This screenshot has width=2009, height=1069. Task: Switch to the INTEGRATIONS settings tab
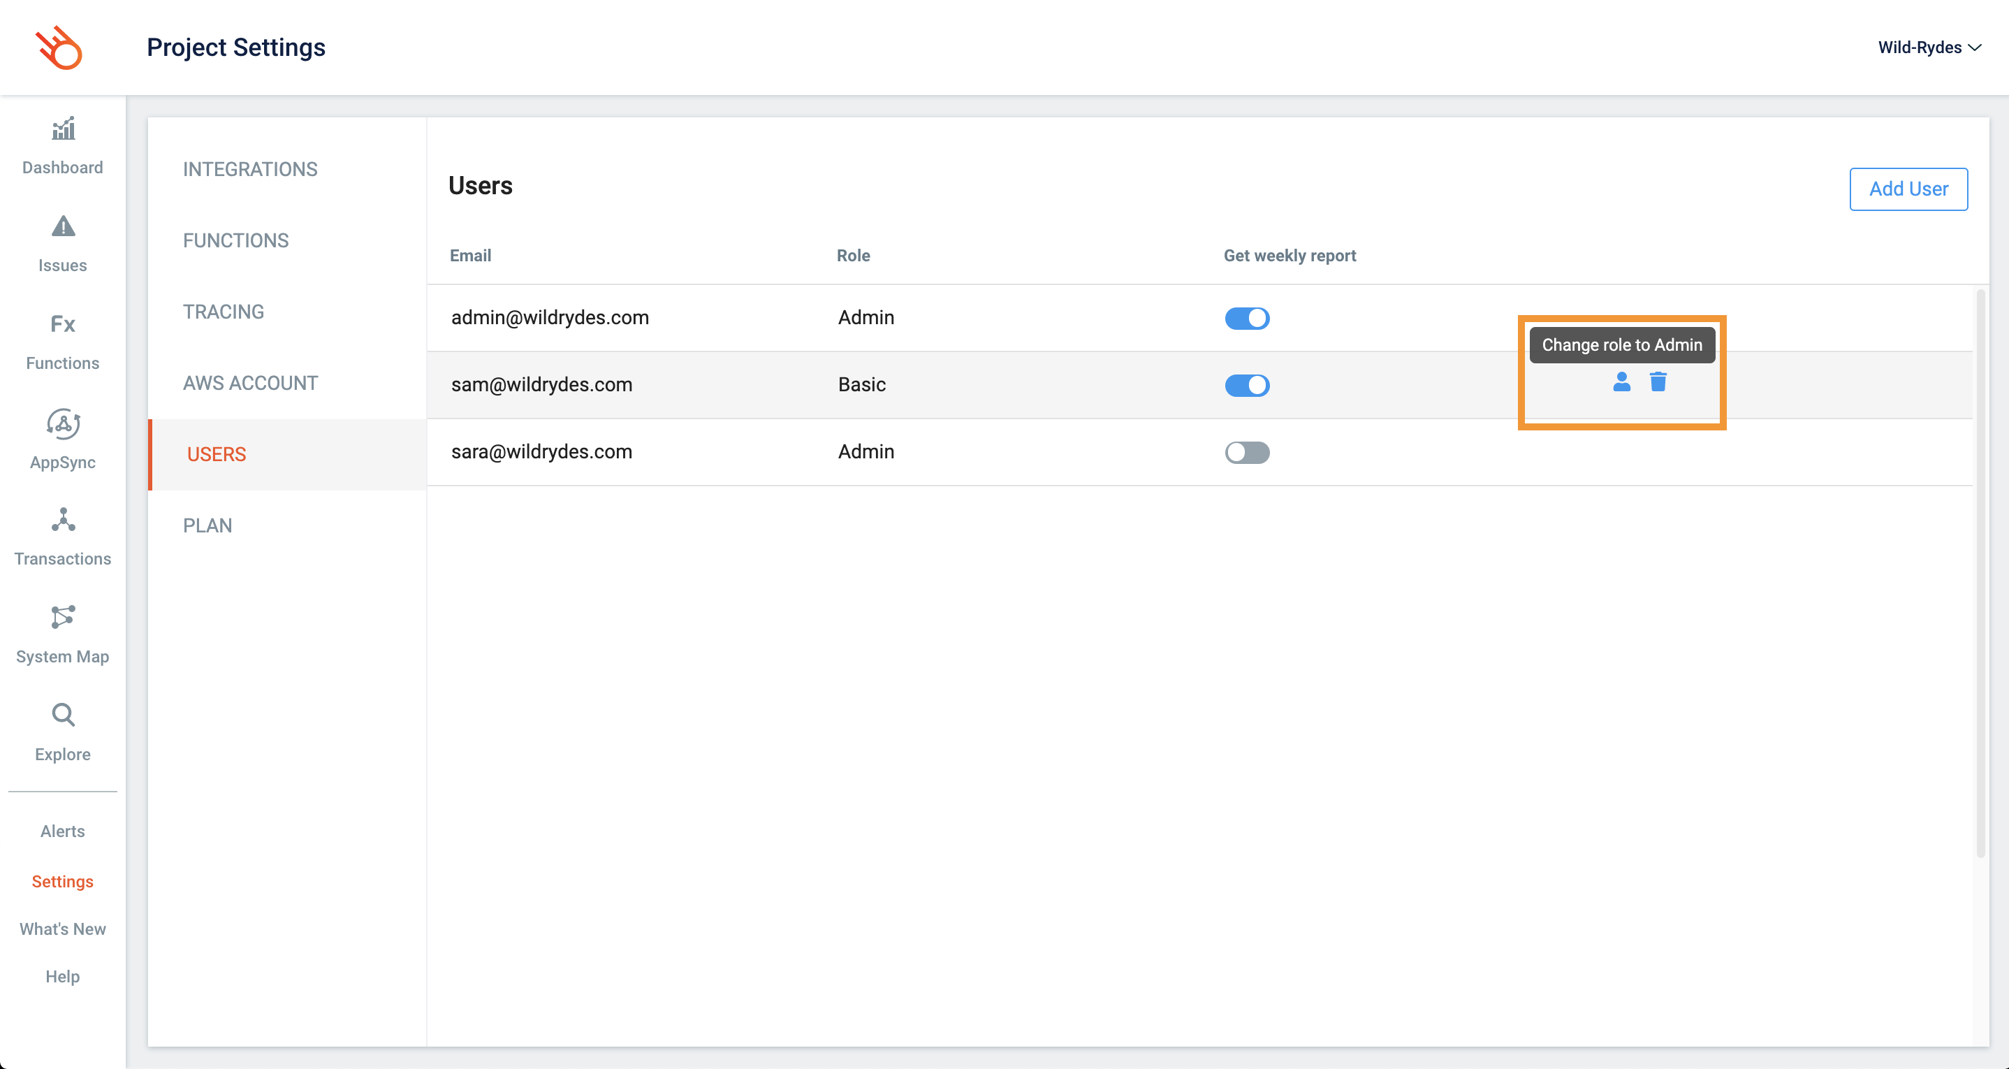point(249,169)
